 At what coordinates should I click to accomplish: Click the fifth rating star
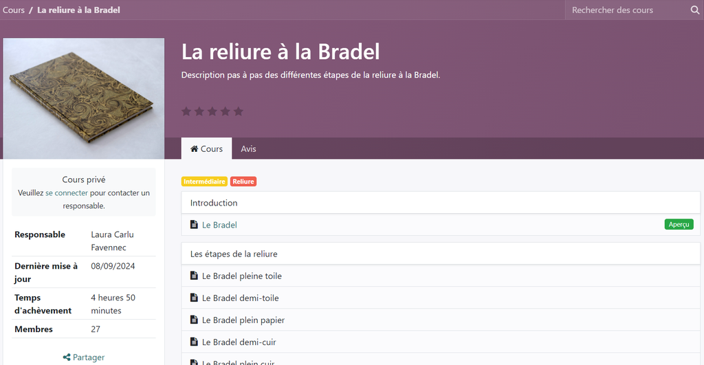click(x=239, y=111)
